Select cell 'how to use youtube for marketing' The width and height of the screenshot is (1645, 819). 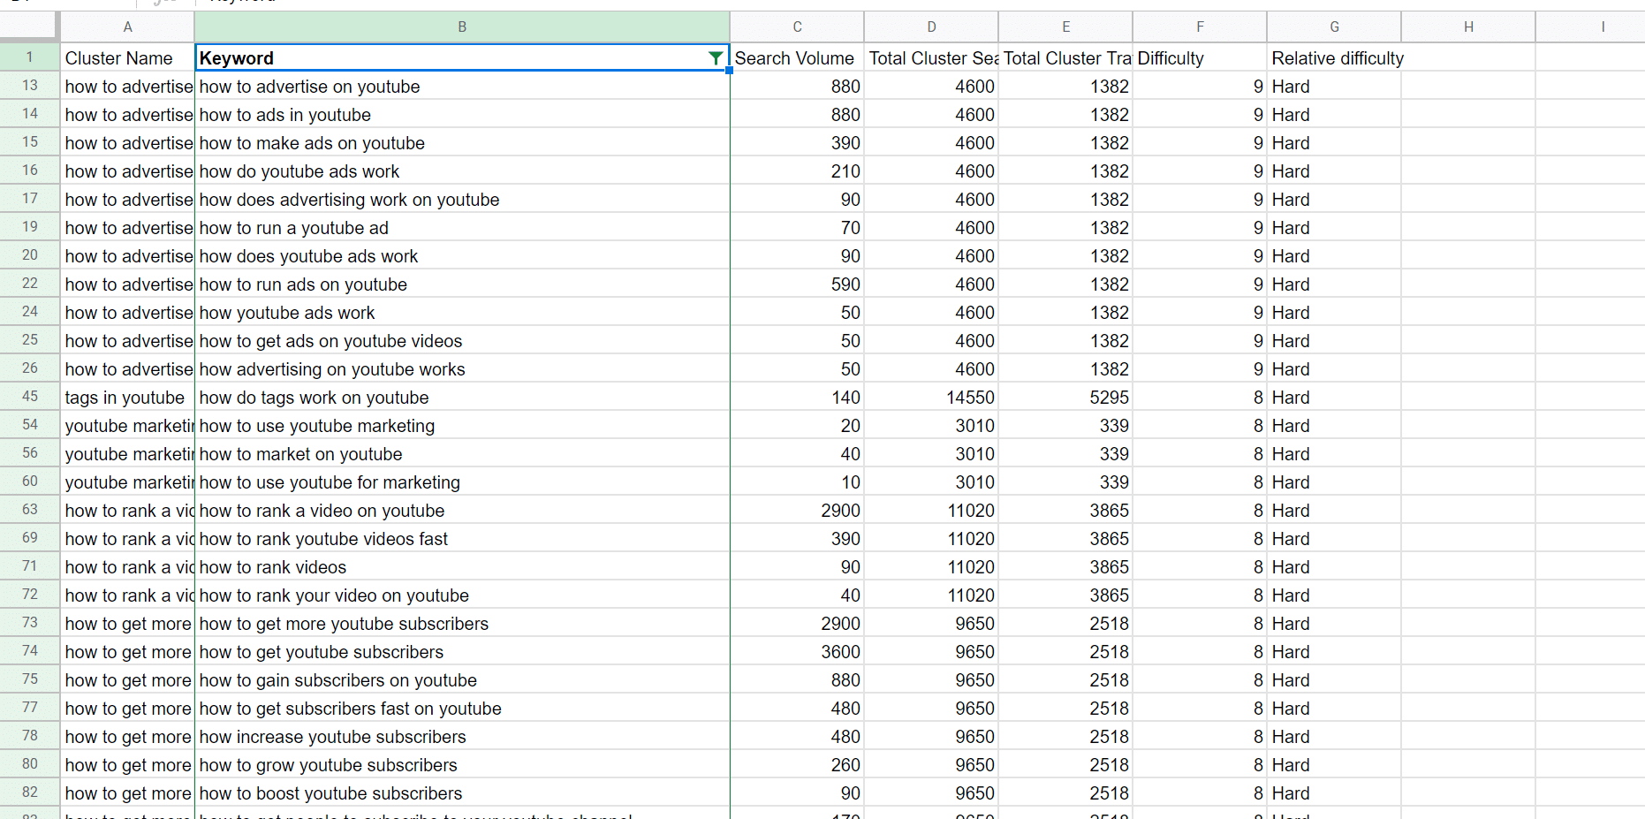coord(462,482)
